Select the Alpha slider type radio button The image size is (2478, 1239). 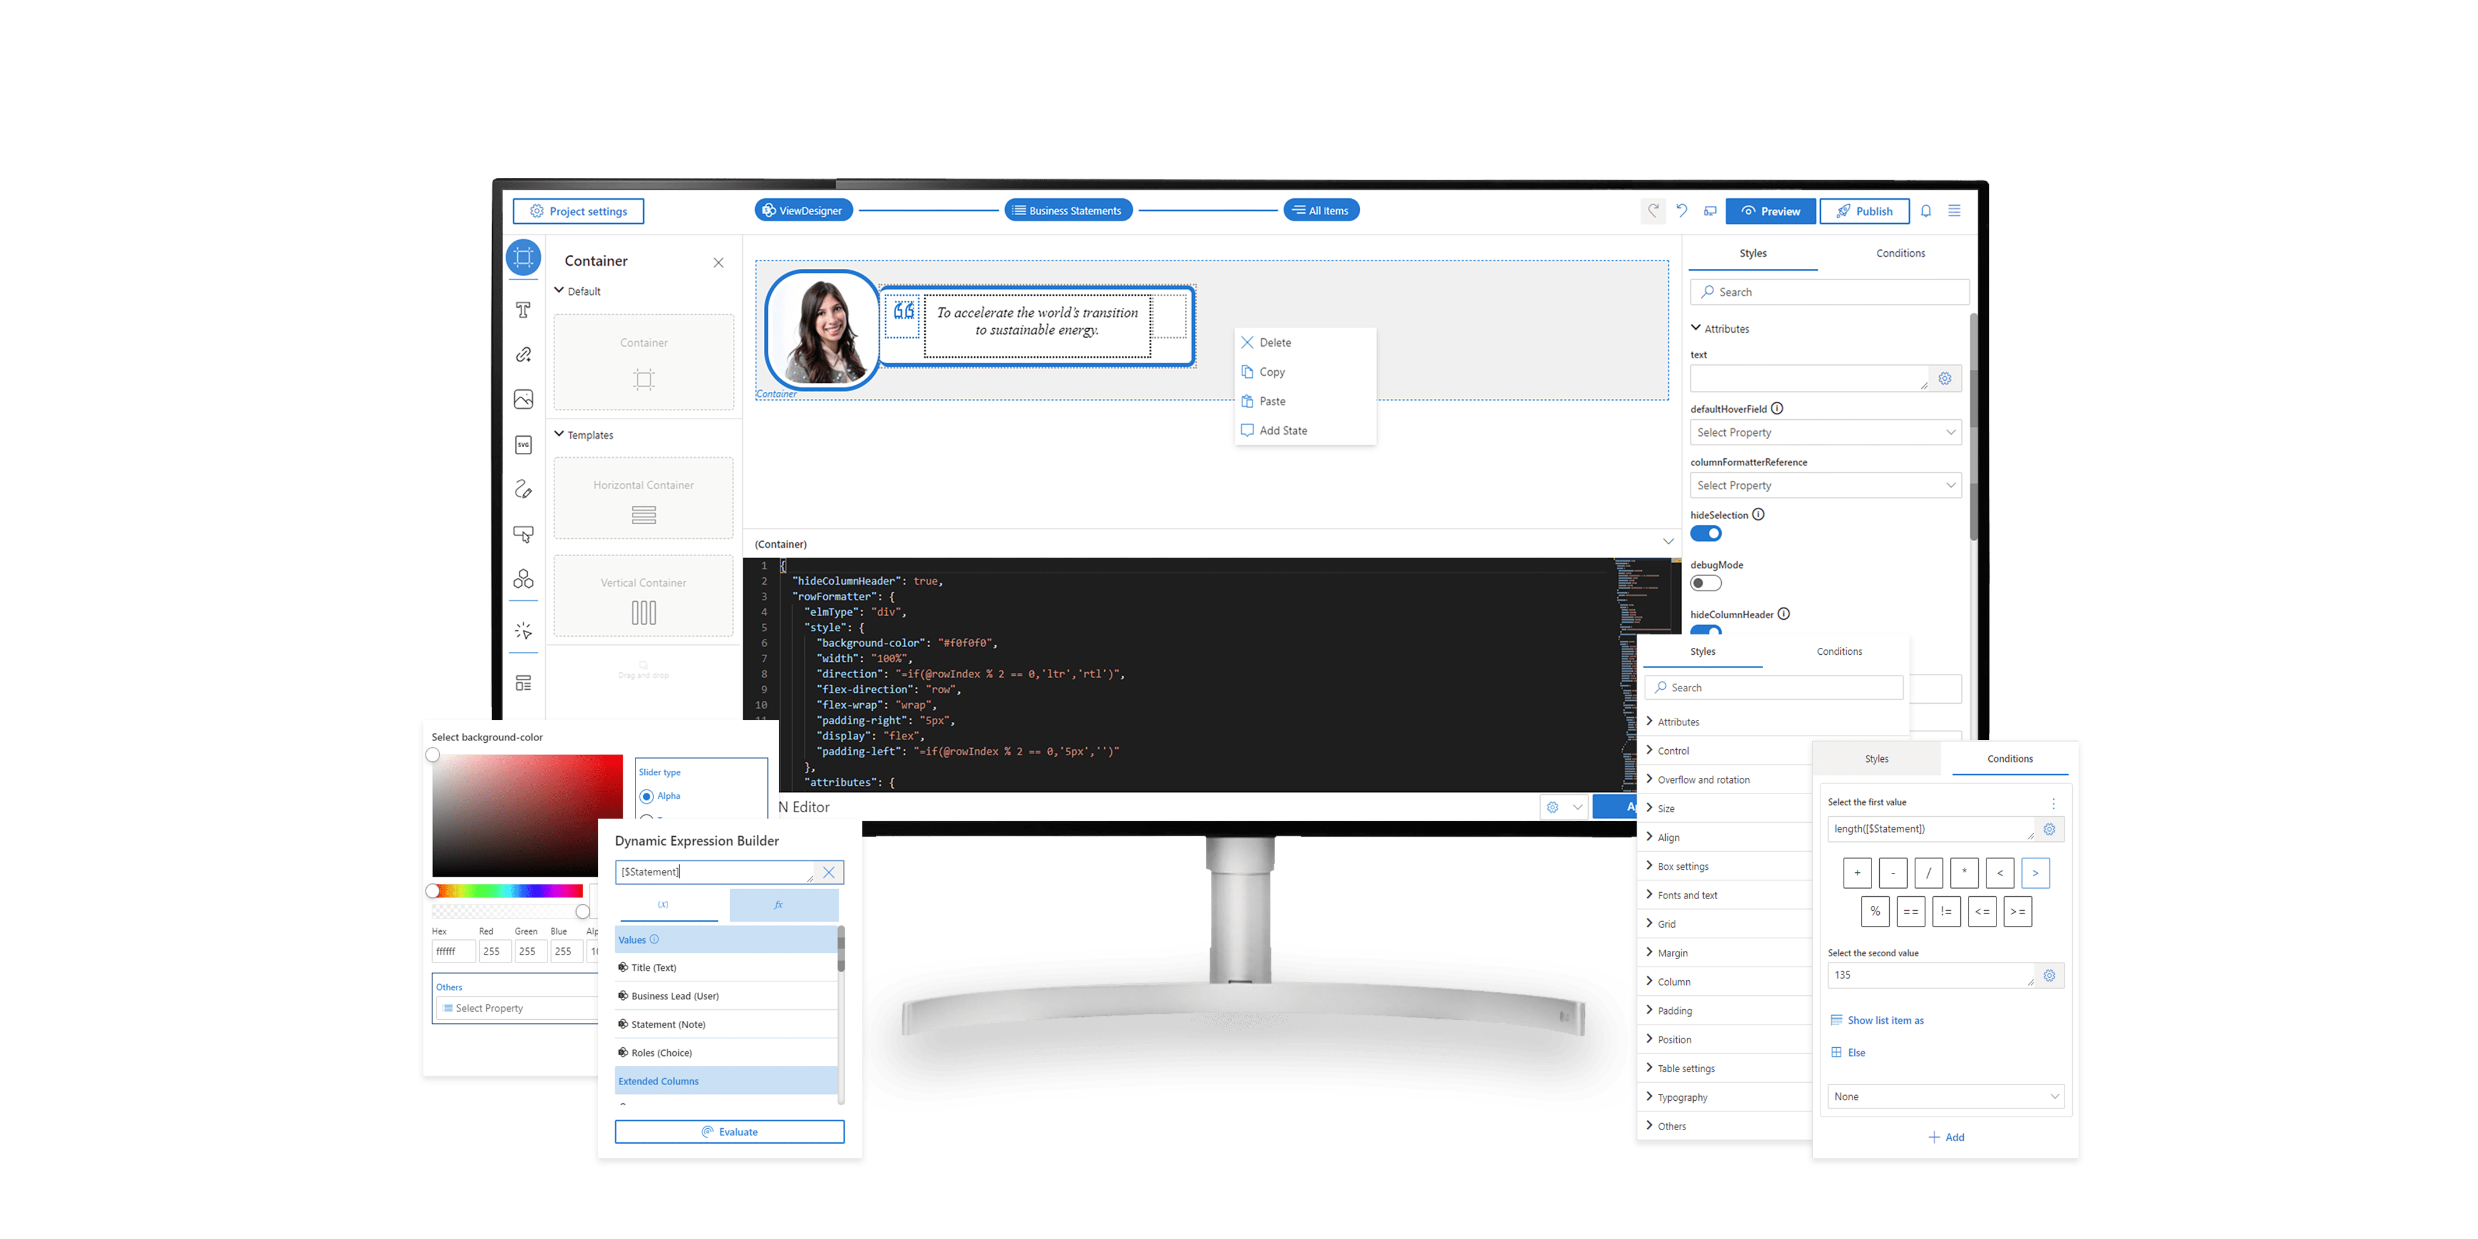[x=647, y=796]
